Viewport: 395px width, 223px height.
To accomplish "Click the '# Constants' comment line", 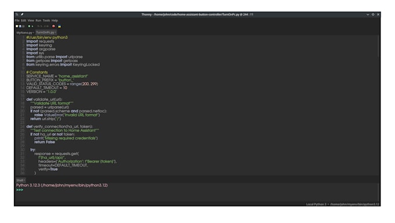I will click(x=37, y=73).
